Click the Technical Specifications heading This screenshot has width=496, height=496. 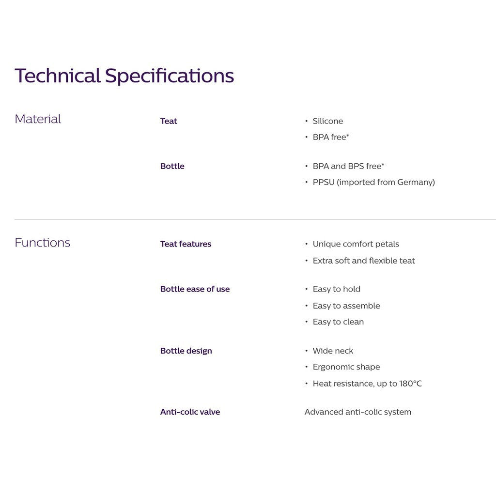pyautogui.click(x=124, y=76)
